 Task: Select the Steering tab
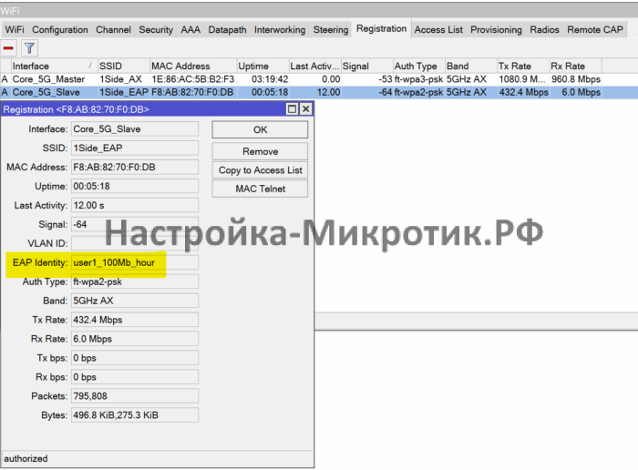pyautogui.click(x=331, y=30)
